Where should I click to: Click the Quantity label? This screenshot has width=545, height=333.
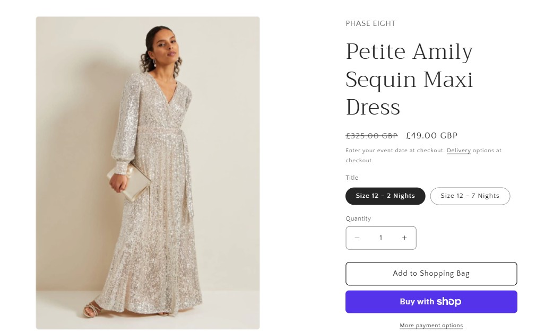coord(358,218)
